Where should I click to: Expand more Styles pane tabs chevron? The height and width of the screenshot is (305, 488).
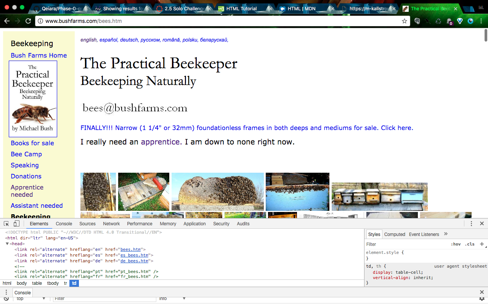coord(446,234)
